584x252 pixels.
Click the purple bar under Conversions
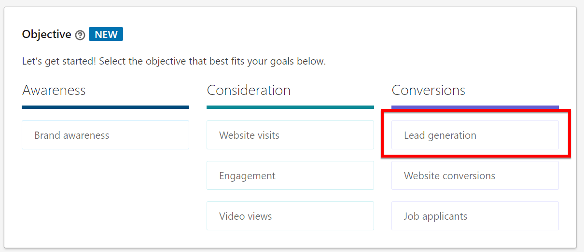tap(475, 107)
